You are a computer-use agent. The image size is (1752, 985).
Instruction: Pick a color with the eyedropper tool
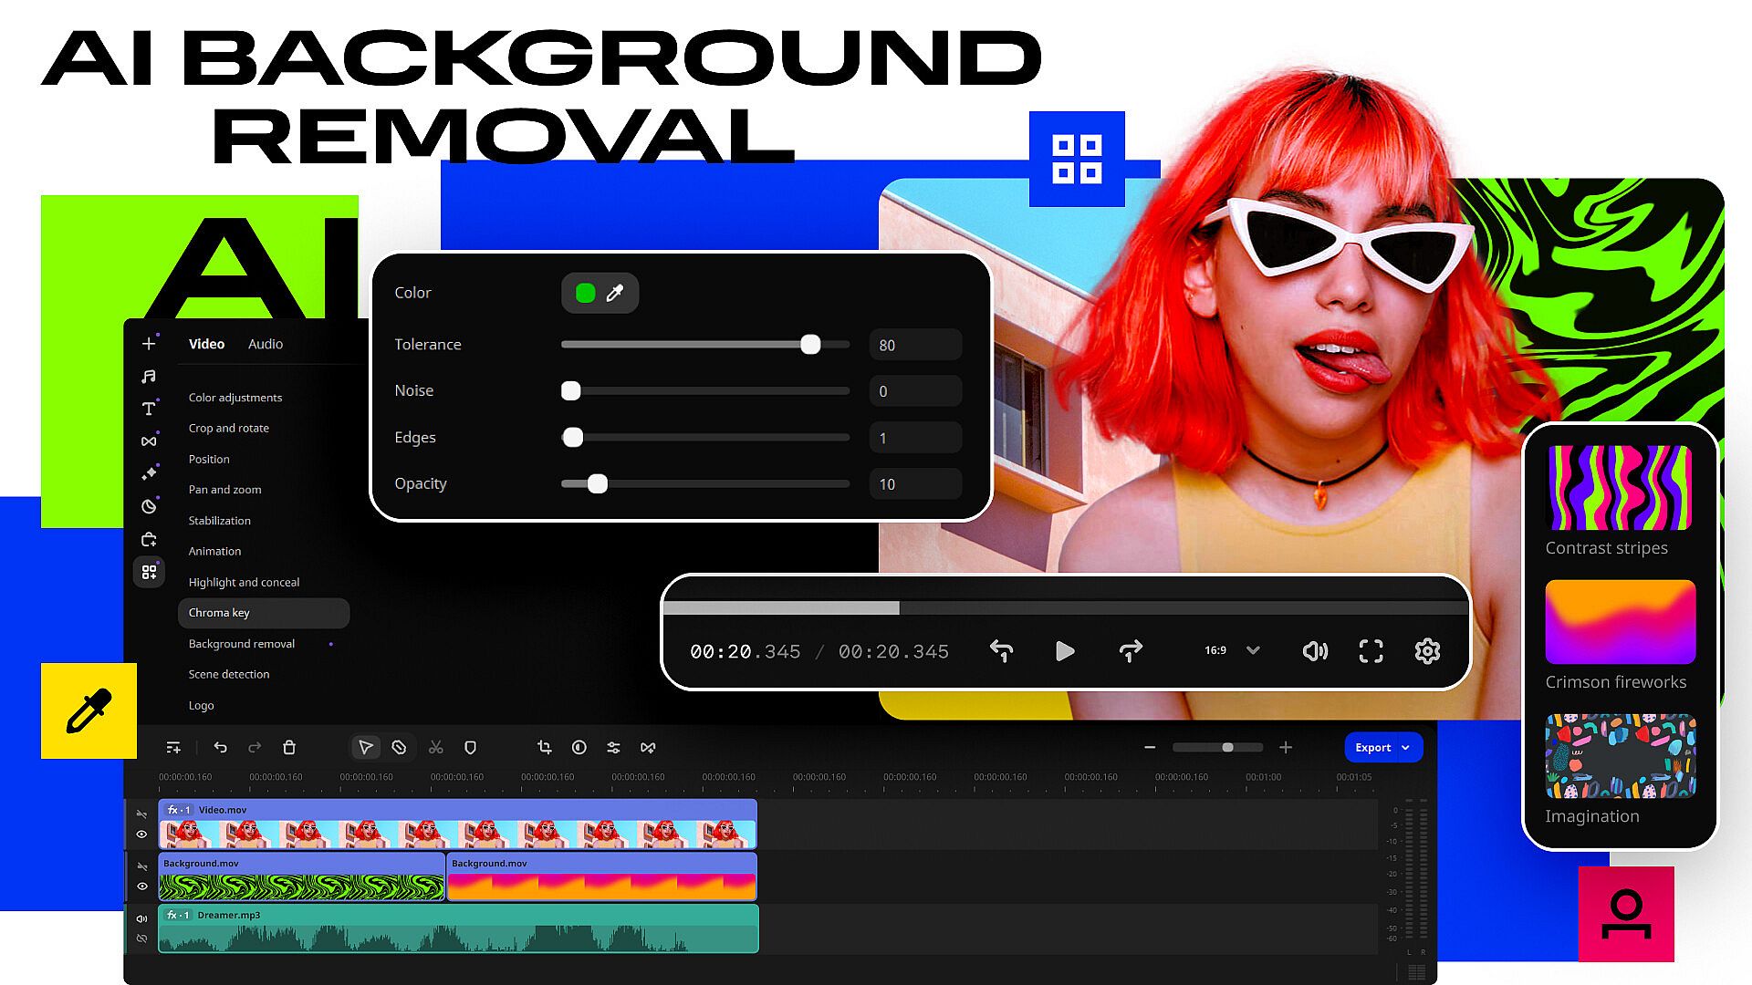coord(615,293)
